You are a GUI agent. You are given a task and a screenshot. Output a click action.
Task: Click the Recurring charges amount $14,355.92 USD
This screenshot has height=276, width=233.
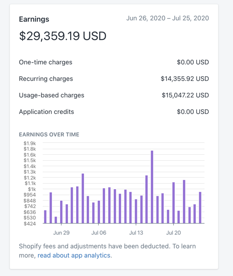pyautogui.click(x=185, y=79)
